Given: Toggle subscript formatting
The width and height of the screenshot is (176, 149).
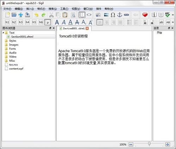Looking at the screenshot, I should 84,22.
